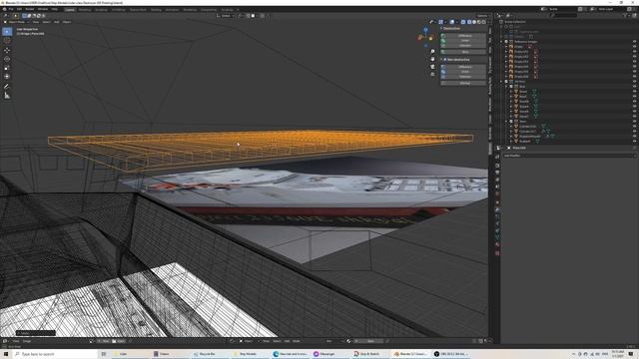Collapse the Non-destructive Bool Tool section
Image resolution: width=639 pixels, height=359 pixels.
click(441, 60)
